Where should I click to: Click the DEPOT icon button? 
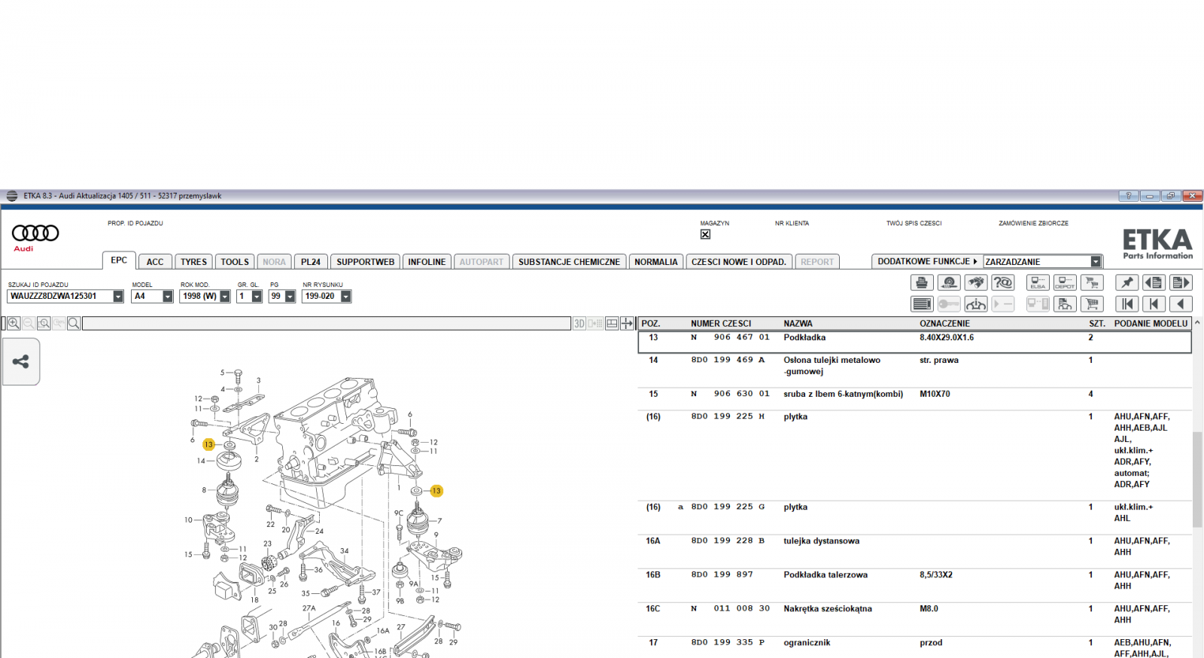(x=1065, y=282)
